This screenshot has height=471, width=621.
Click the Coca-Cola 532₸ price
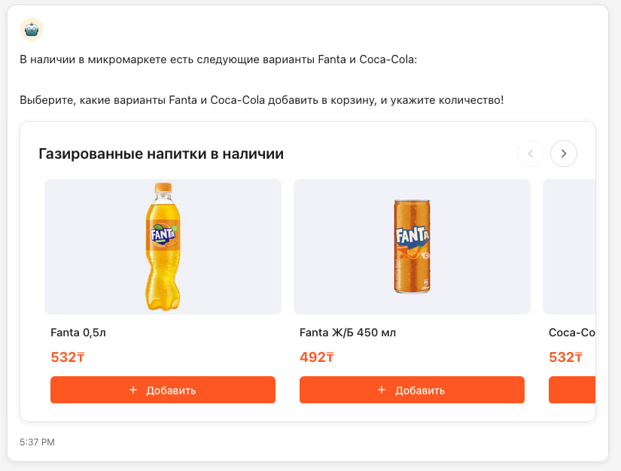[566, 357]
